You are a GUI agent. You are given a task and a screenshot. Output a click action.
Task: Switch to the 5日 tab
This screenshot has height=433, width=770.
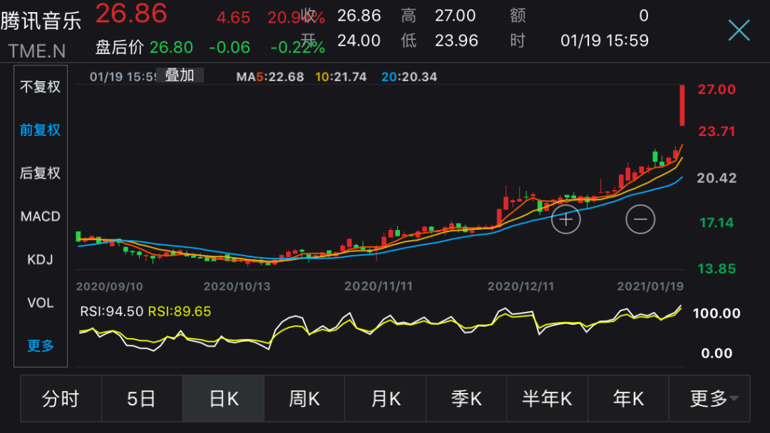(x=142, y=399)
